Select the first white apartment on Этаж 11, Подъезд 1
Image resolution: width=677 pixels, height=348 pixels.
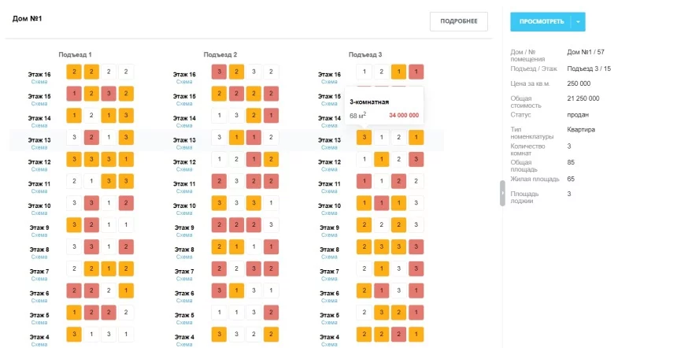click(x=74, y=181)
